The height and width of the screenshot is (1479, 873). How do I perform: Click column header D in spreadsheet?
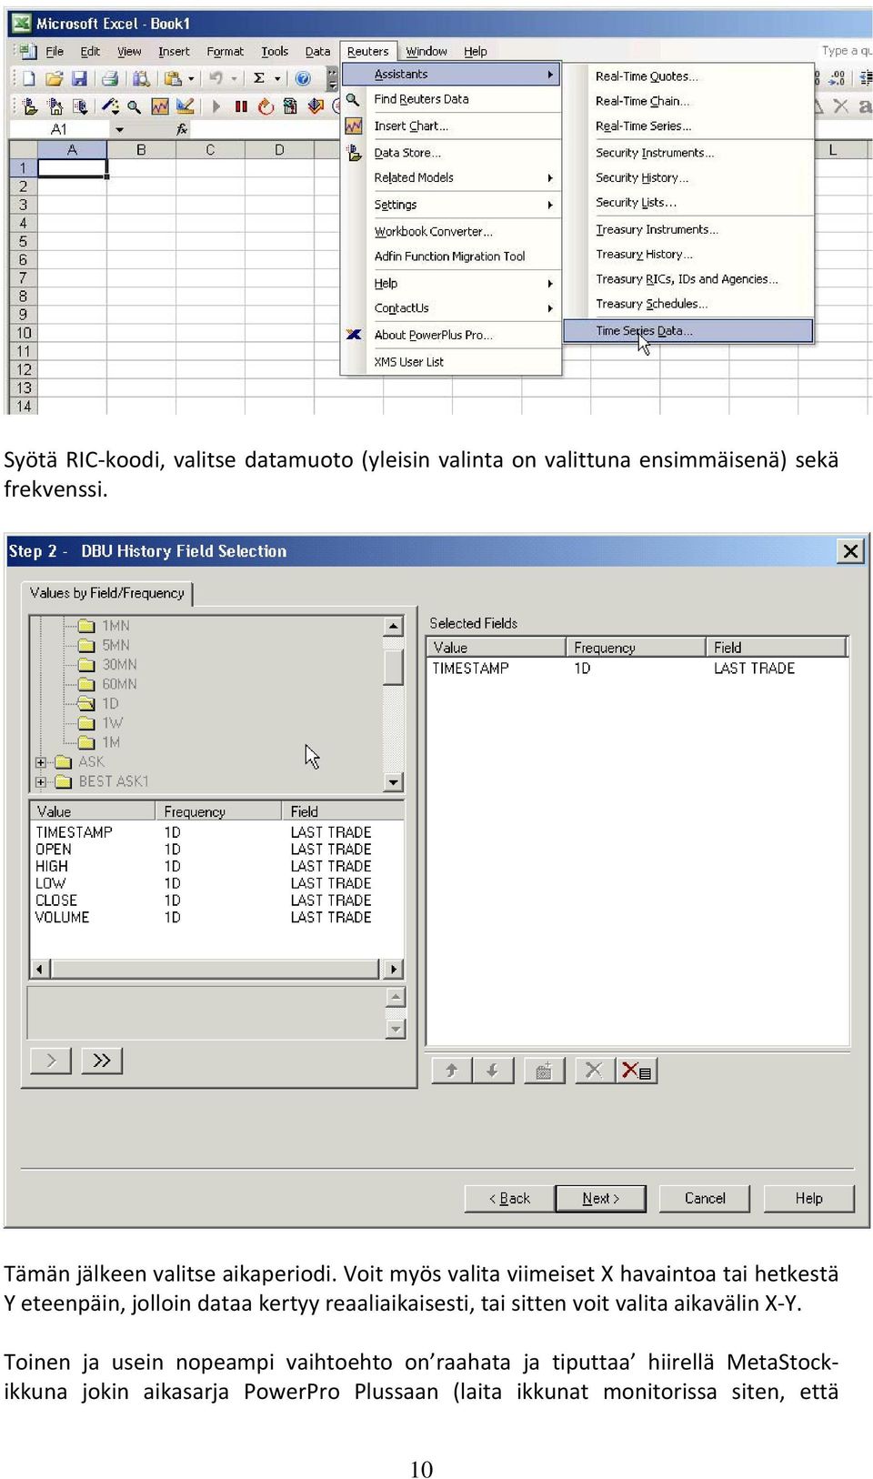pyautogui.click(x=280, y=150)
